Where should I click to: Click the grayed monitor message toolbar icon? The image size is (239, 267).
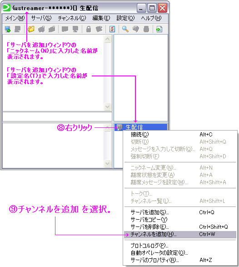(75, 29)
